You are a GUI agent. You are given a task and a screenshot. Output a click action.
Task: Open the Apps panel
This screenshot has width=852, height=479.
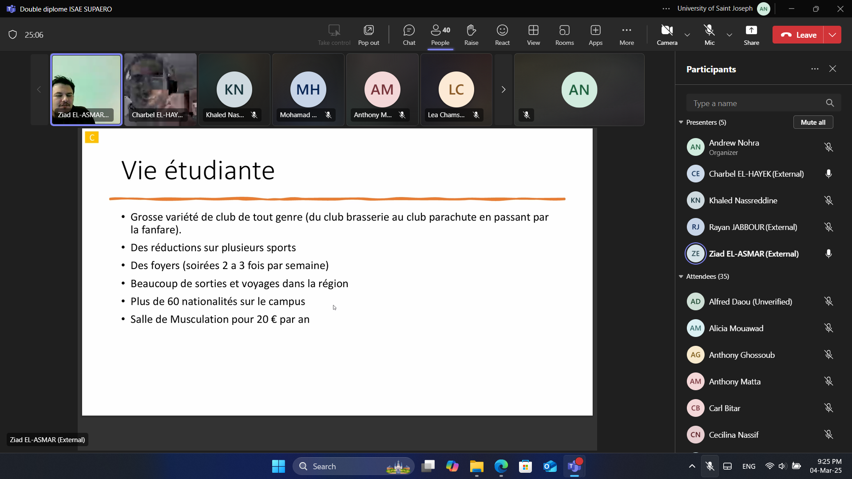tap(595, 35)
